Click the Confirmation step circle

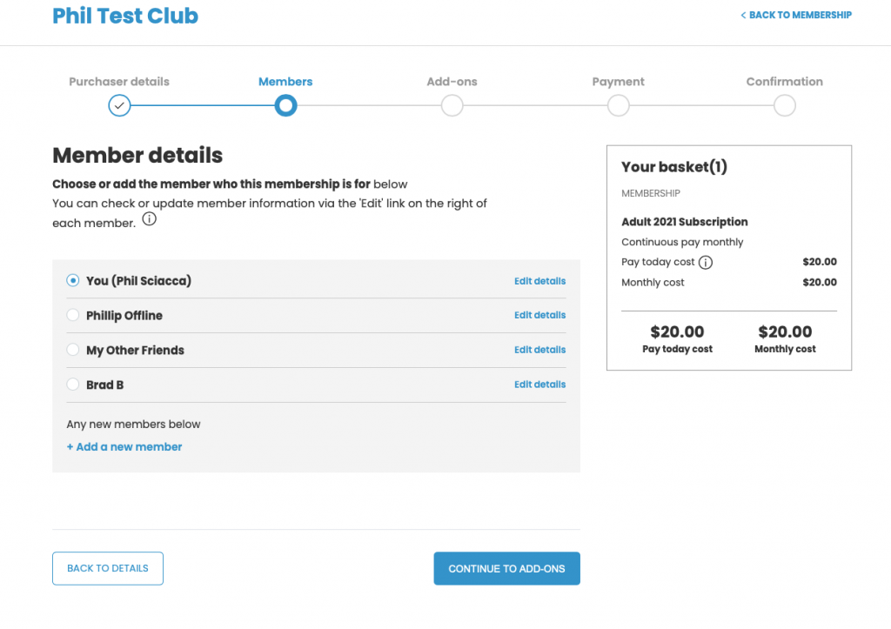[x=785, y=105]
